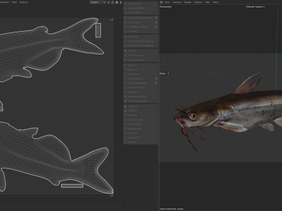Click the Move tool label in viewport
The width and height of the screenshot is (282, 211).
click(x=163, y=73)
